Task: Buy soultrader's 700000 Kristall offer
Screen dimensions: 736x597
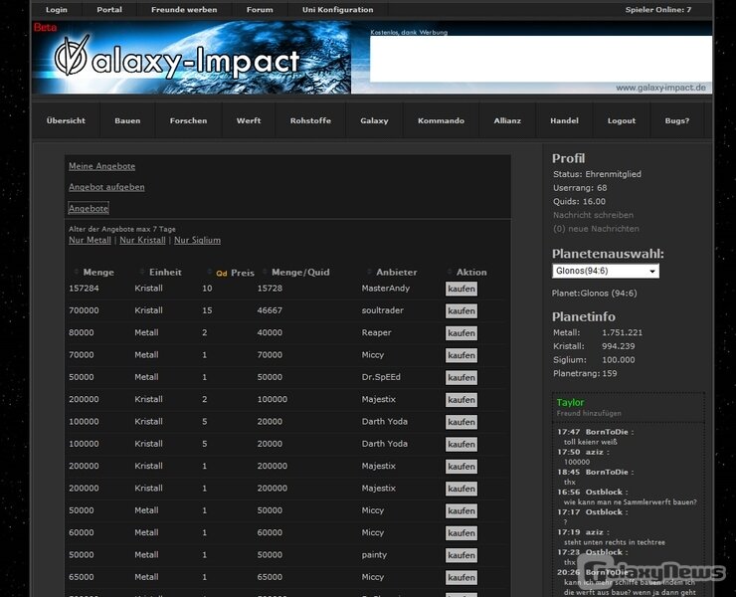Action: 461,311
